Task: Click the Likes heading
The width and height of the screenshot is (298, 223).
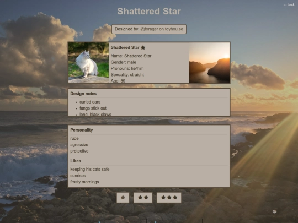Action: [76, 161]
